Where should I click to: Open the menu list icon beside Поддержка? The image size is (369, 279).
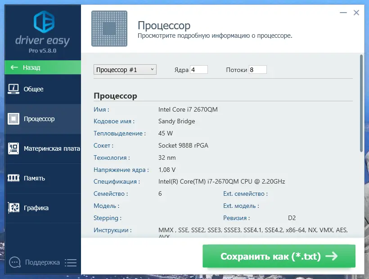pos(71,262)
